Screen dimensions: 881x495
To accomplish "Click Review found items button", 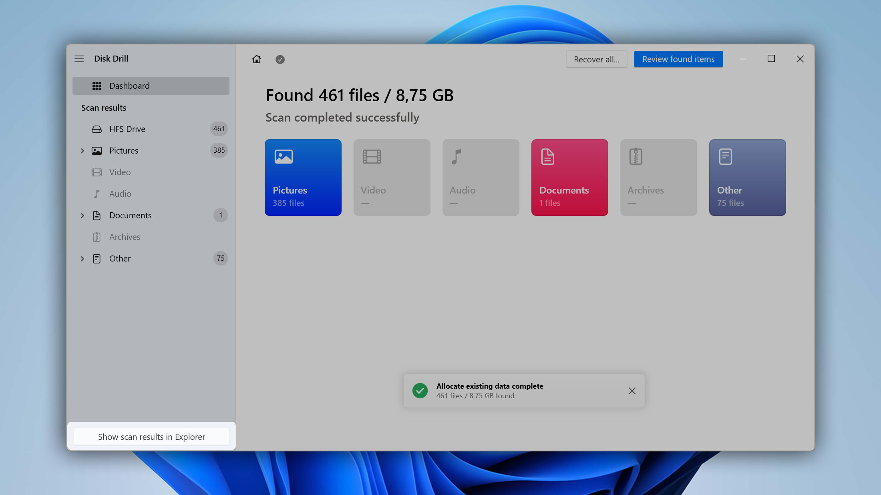I will [x=678, y=59].
